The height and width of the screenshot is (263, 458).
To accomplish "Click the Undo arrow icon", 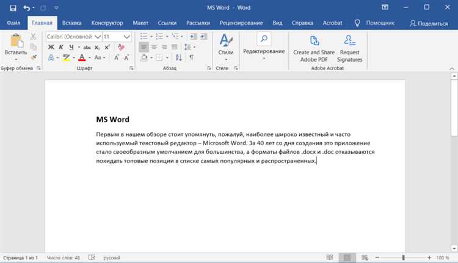I will (x=27, y=8).
